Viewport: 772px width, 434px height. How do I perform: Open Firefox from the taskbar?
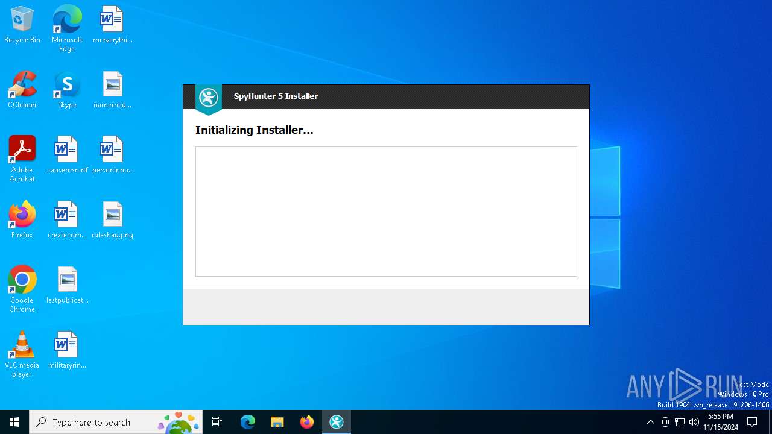307,422
